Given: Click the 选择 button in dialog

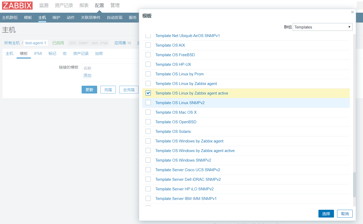Looking at the screenshot, I should (326, 214).
